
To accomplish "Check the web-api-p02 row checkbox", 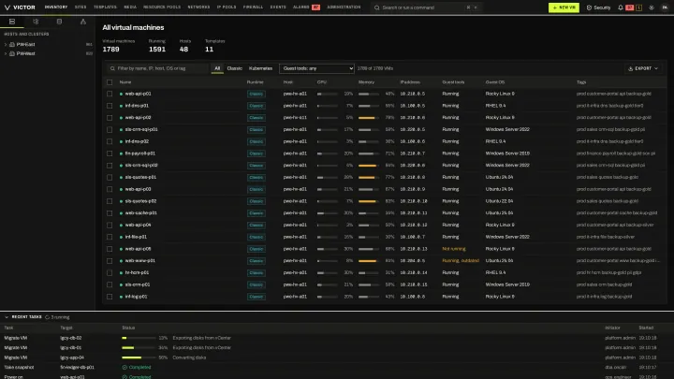I will click(110, 118).
